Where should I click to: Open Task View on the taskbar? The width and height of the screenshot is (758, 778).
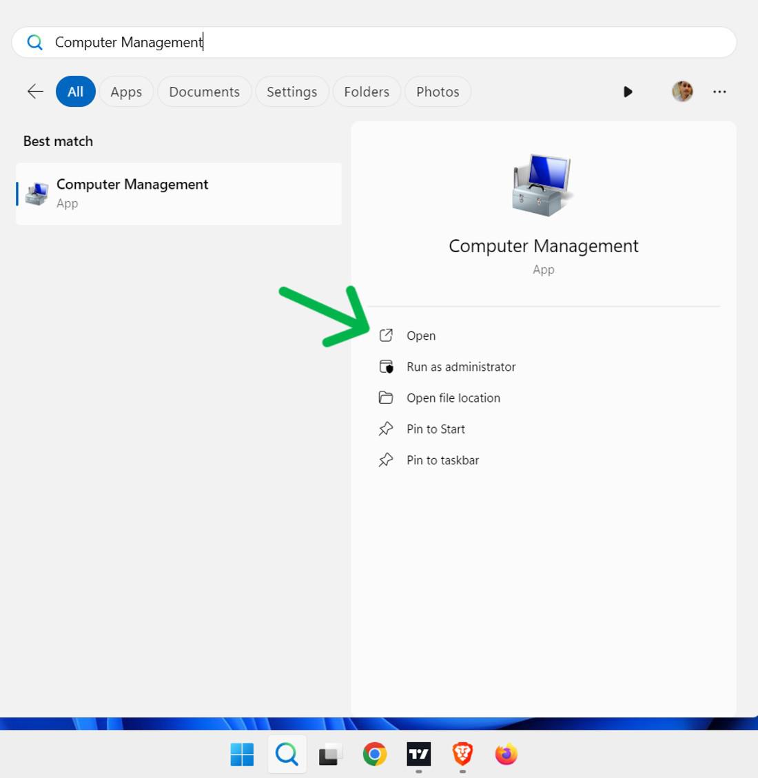330,755
